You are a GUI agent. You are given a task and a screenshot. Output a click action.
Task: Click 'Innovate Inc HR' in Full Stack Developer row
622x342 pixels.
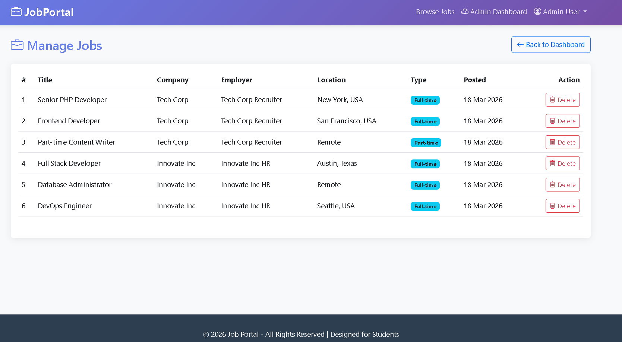coord(246,163)
